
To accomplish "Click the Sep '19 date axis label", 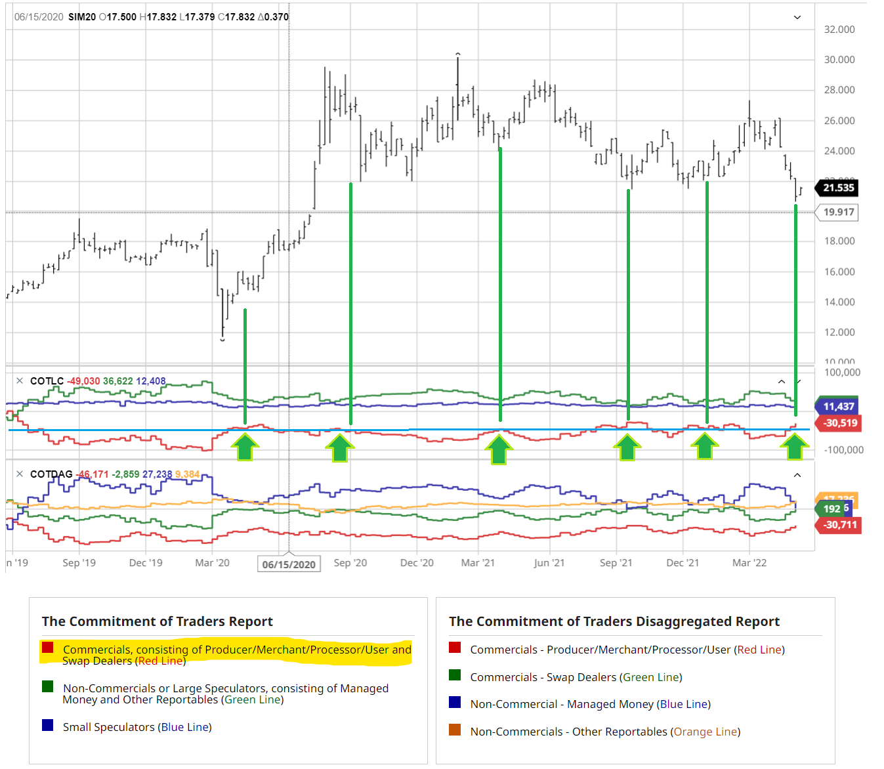I will click(79, 563).
